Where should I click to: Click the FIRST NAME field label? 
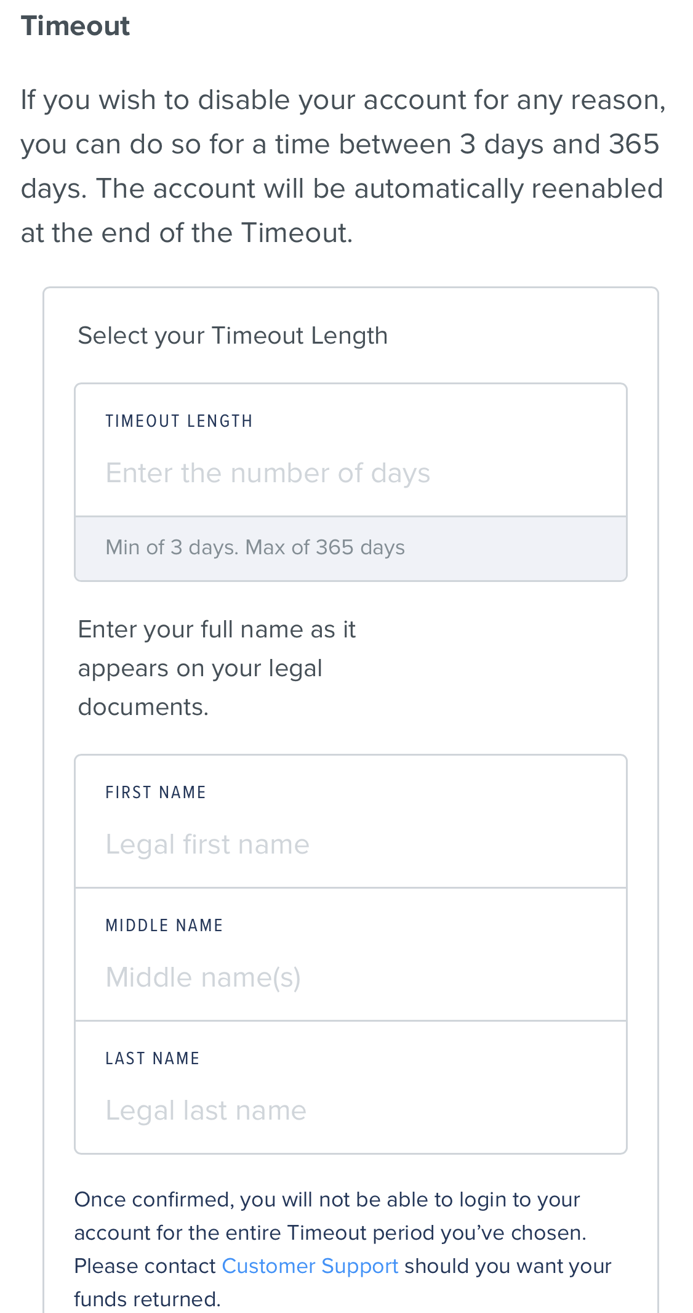click(x=156, y=792)
